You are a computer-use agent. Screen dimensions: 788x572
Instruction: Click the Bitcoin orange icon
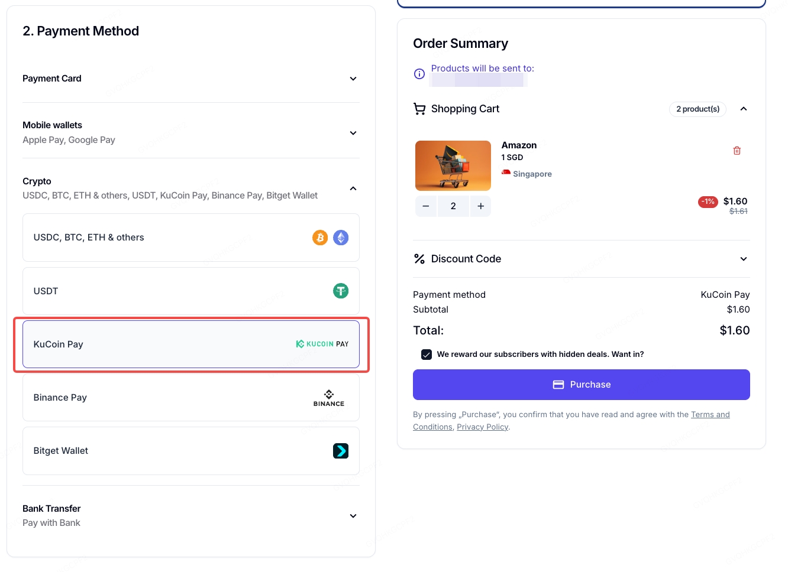click(320, 238)
